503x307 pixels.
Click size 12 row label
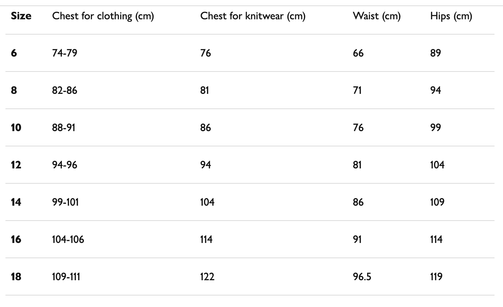(16, 165)
